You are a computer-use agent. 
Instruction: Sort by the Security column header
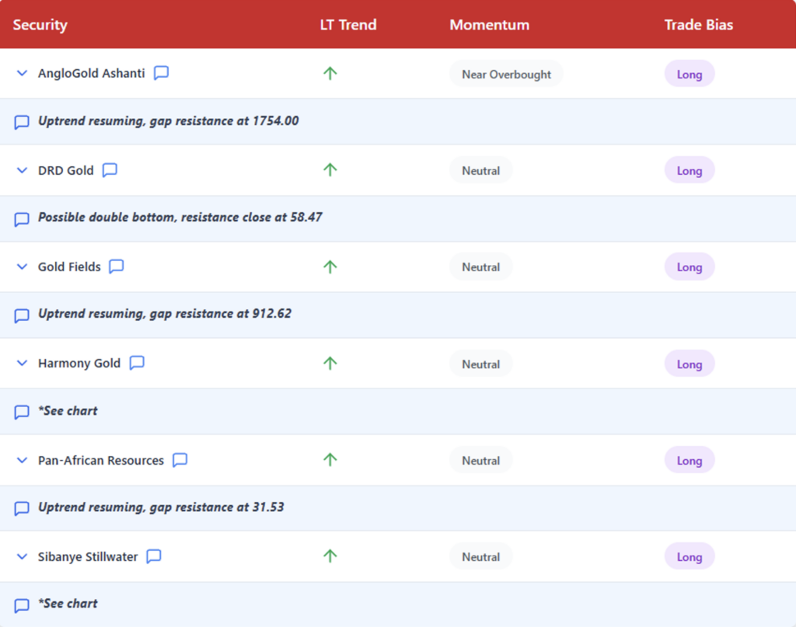40,25
